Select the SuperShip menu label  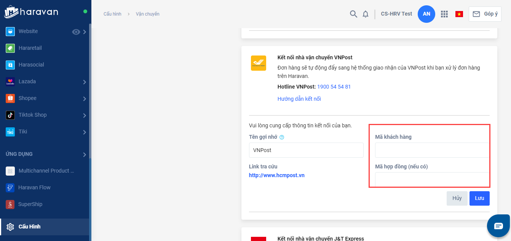[x=30, y=204]
